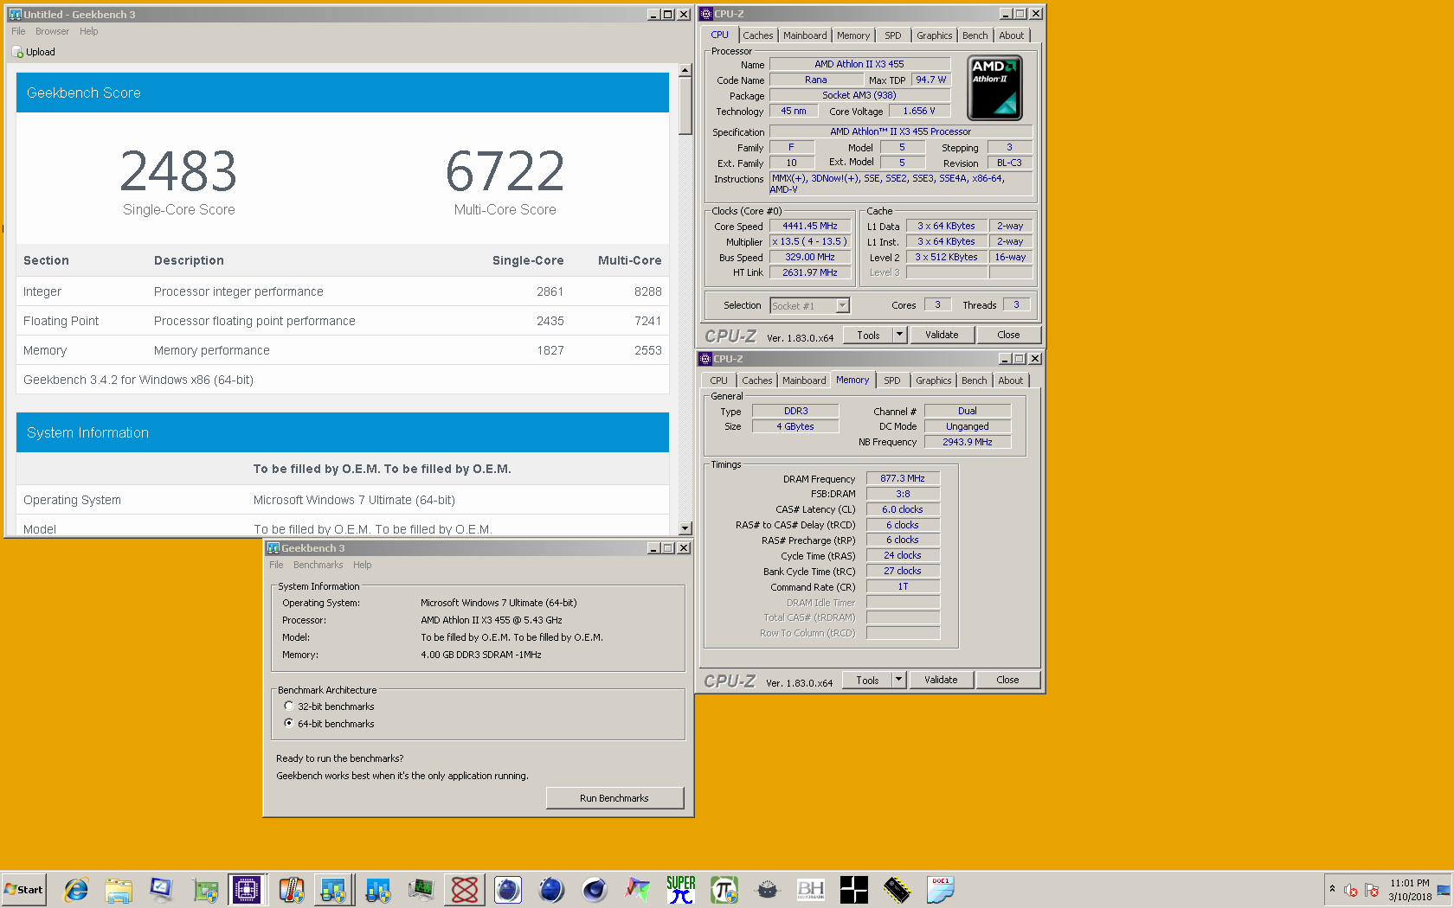1454x908 pixels.
Task: Open Browser menu in Geekbench results window
Action: point(52,31)
